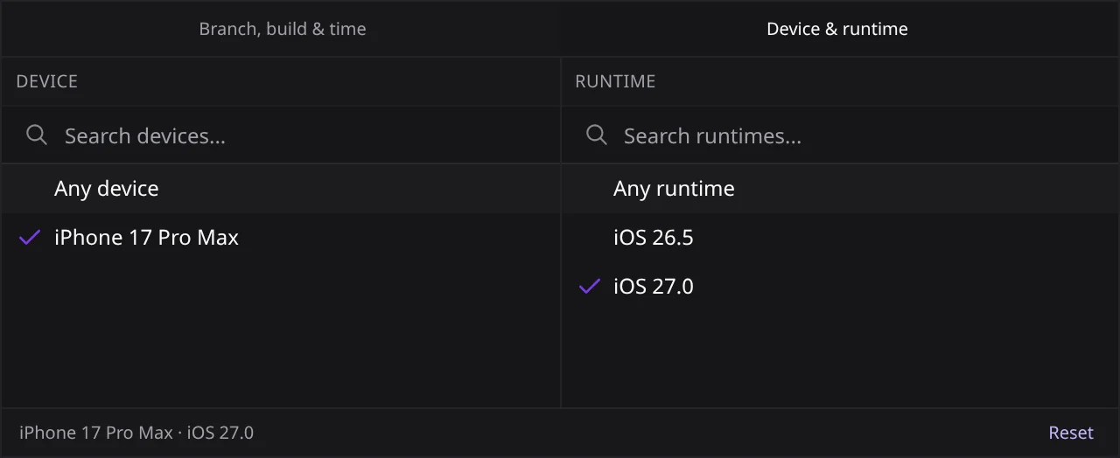
Task: Click the magnifier icon beside Search devices
Action: (37, 135)
